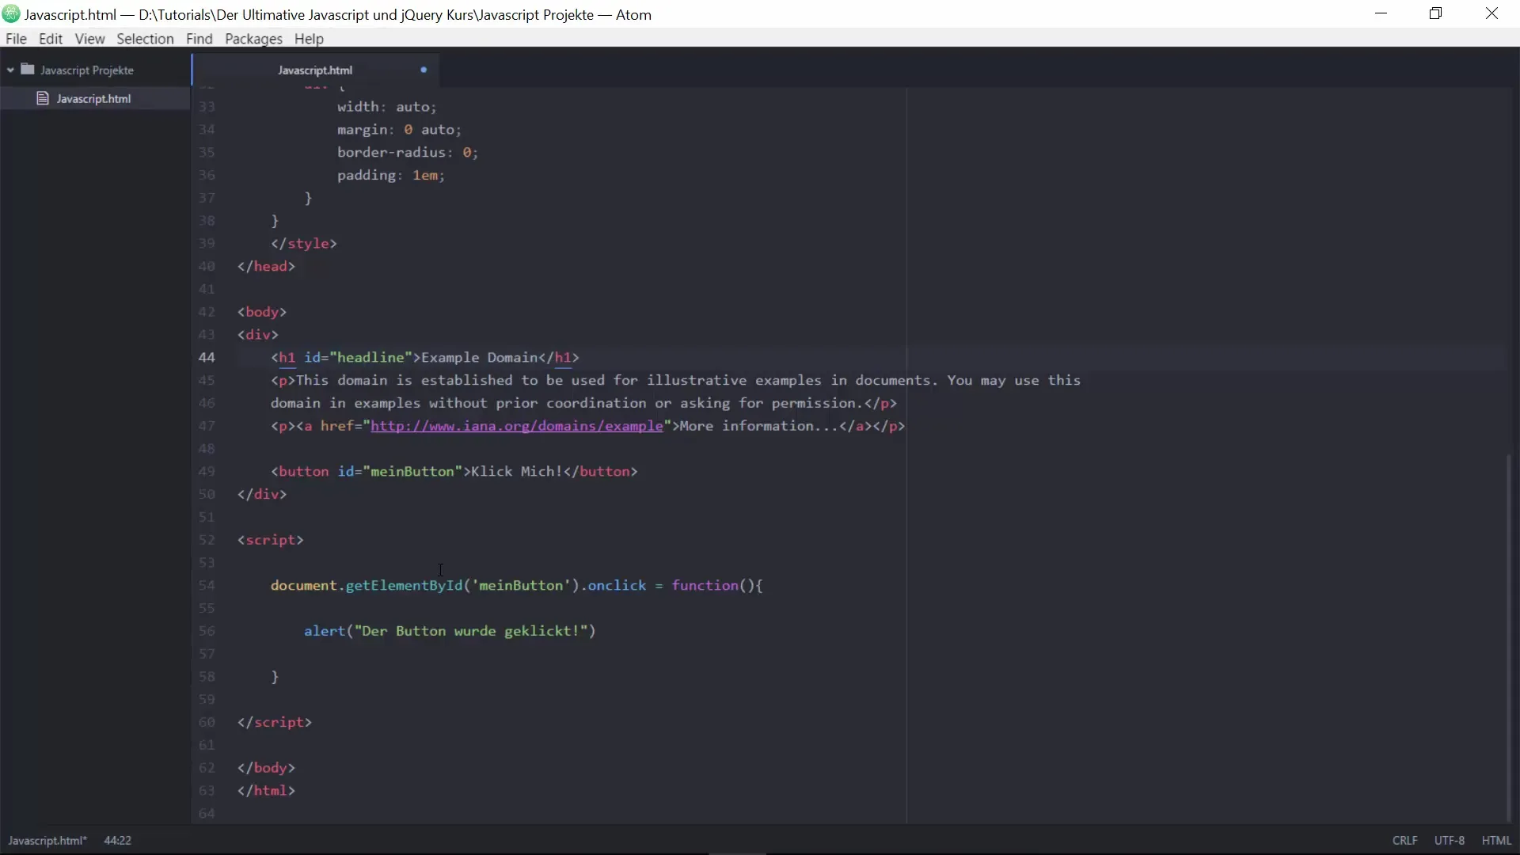Change CRLF line ending in status bar

[1405, 841]
